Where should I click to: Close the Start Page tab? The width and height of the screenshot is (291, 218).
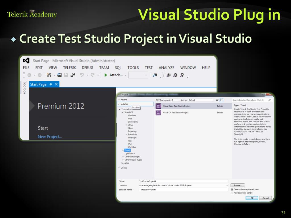pyautogui.click(x=57, y=84)
